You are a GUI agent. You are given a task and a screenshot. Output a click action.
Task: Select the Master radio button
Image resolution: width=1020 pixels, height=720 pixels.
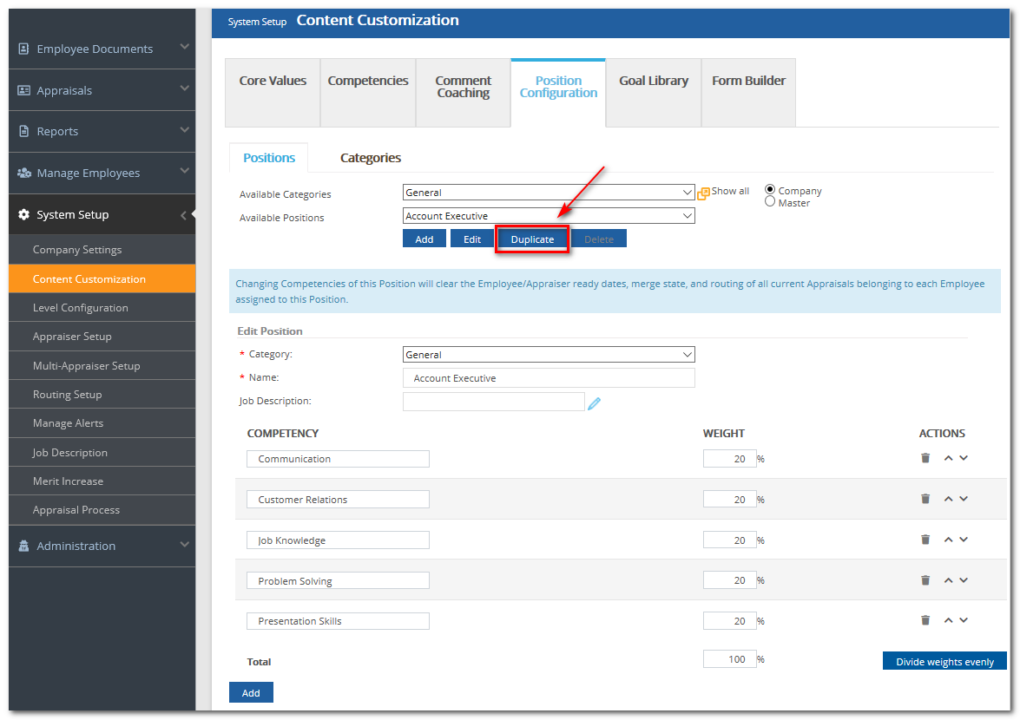click(x=770, y=200)
